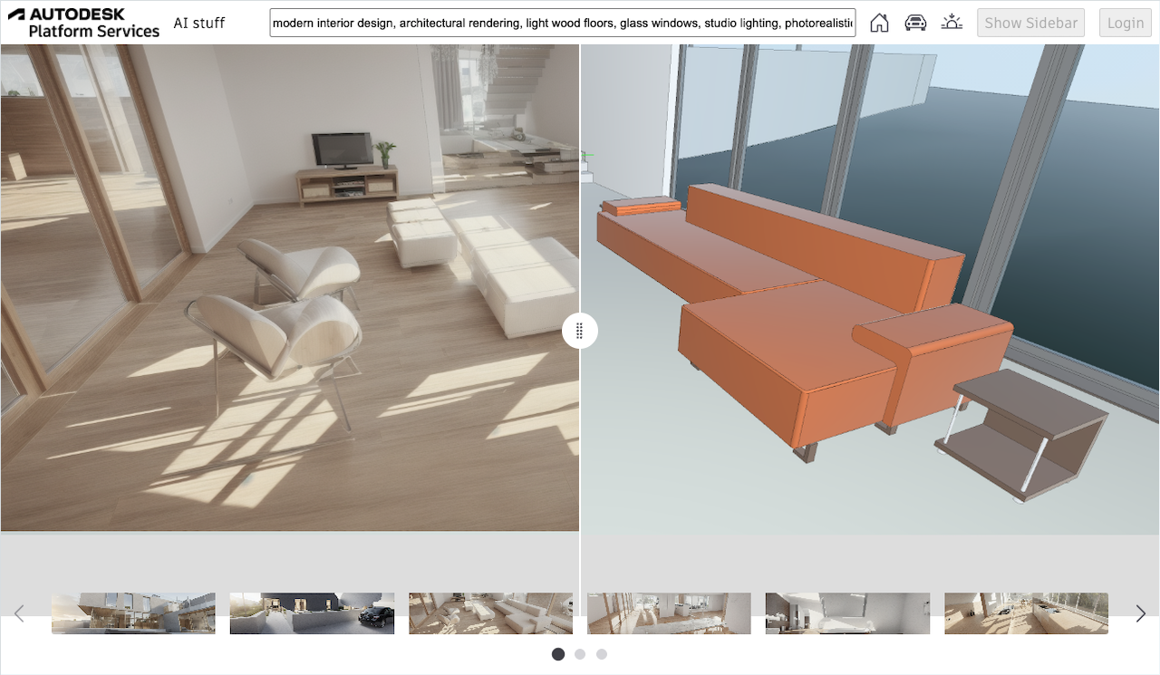The width and height of the screenshot is (1160, 675).
Task: Open the thumbnail with black car
Action: click(312, 613)
